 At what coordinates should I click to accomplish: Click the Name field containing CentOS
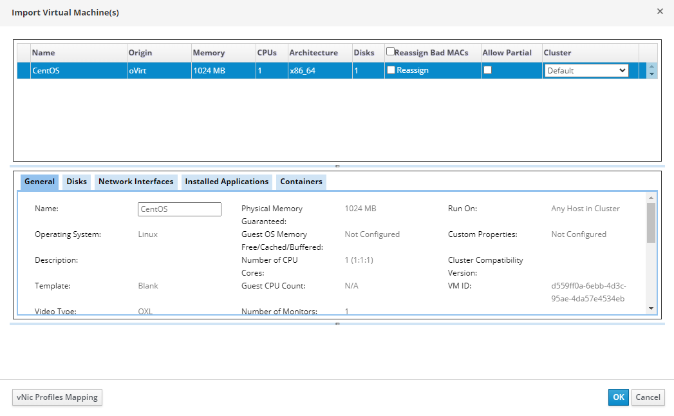179,209
